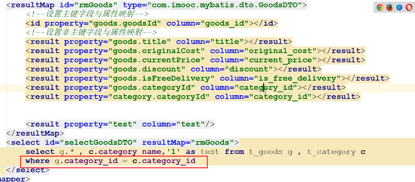Click t_goods table name in SQL
This screenshot has height=182, width=415.
click(x=268, y=151)
